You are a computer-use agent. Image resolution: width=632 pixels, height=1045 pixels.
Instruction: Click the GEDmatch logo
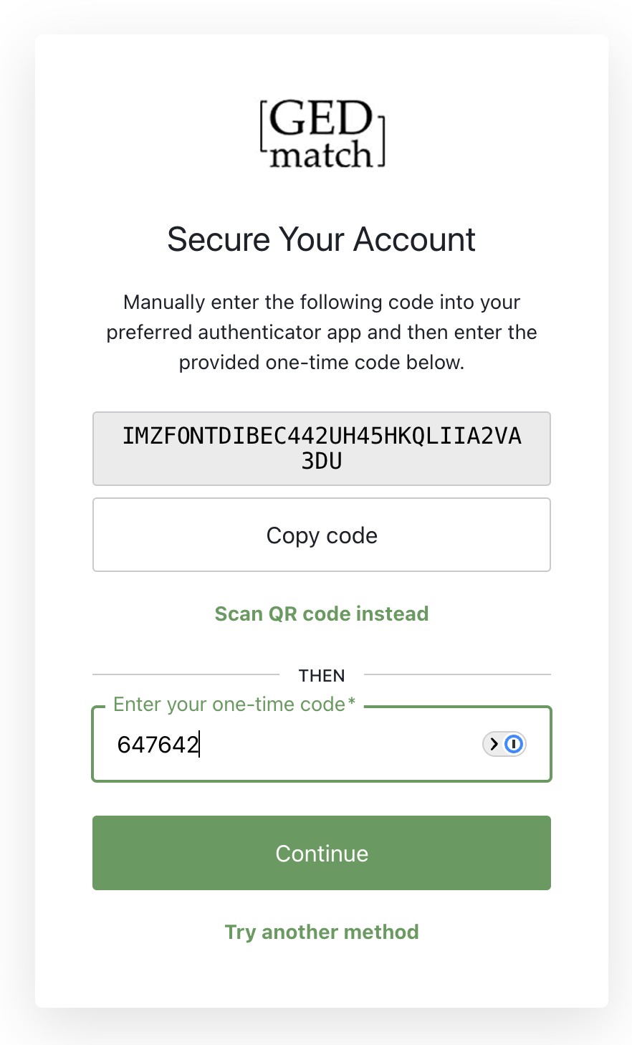pyautogui.click(x=322, y=135)
